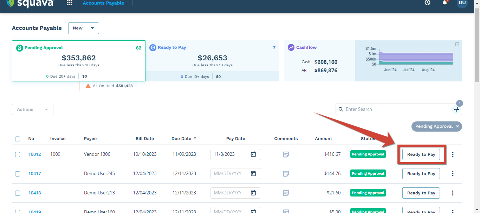
Task: Click the Cashflow trend icon
Action: point(291,47)
